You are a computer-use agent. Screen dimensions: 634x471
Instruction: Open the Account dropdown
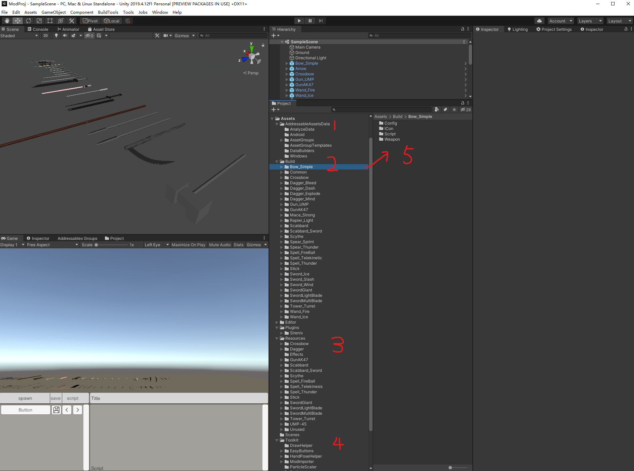[x=561, y=21]
